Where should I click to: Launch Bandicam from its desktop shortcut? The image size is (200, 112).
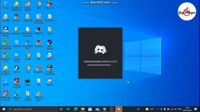pos(39,43)
